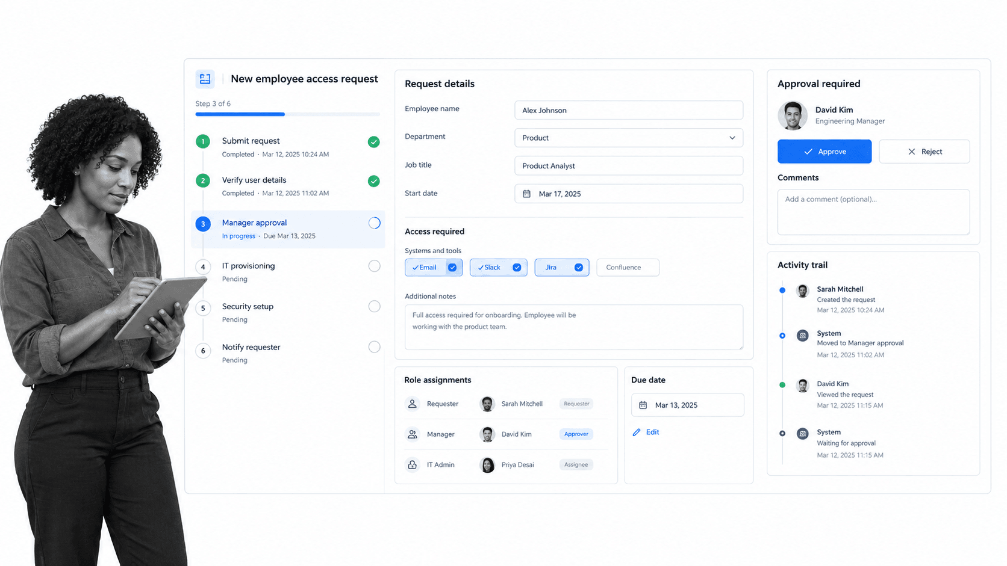
Task: Toggle the Jira access checkbox
Action: coord(579,268)
